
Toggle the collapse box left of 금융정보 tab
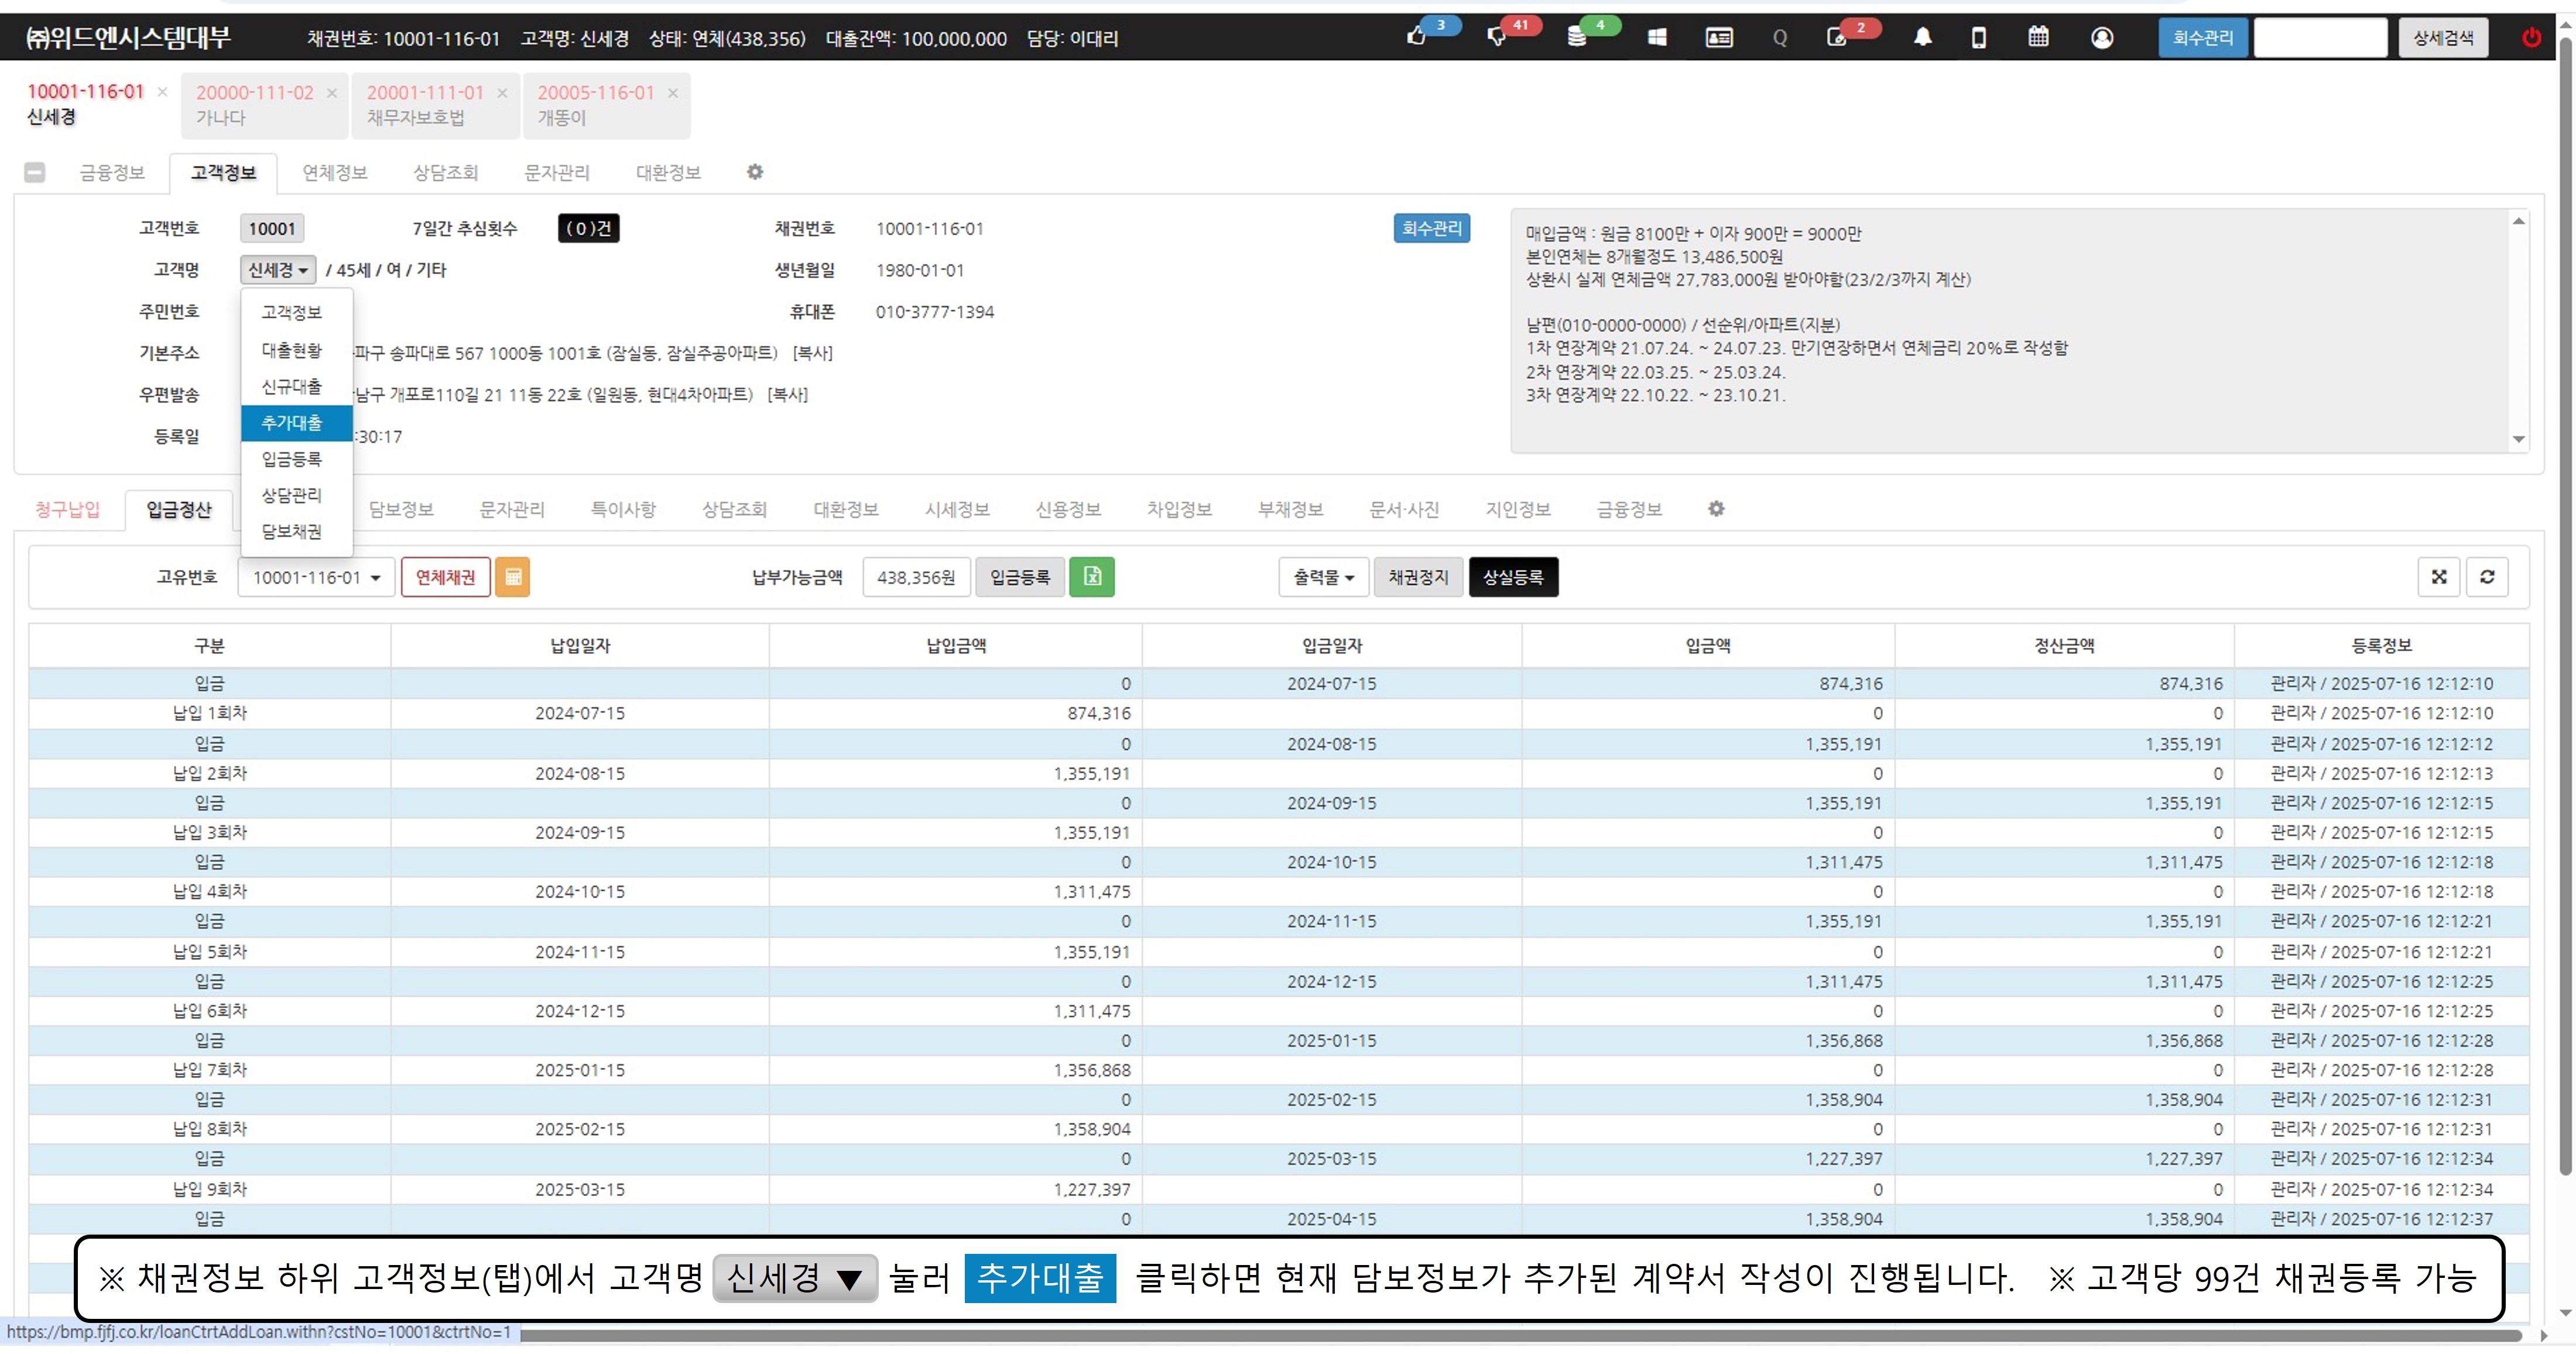click(x=35, y=172)
